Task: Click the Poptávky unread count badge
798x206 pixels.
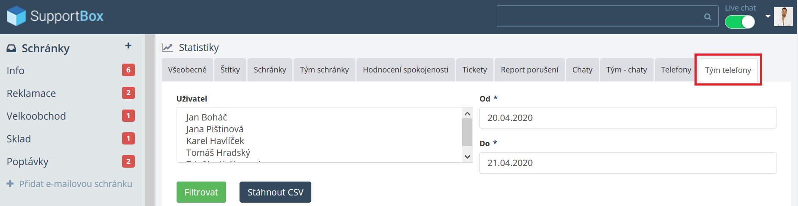Action: [x=128, y=161]
